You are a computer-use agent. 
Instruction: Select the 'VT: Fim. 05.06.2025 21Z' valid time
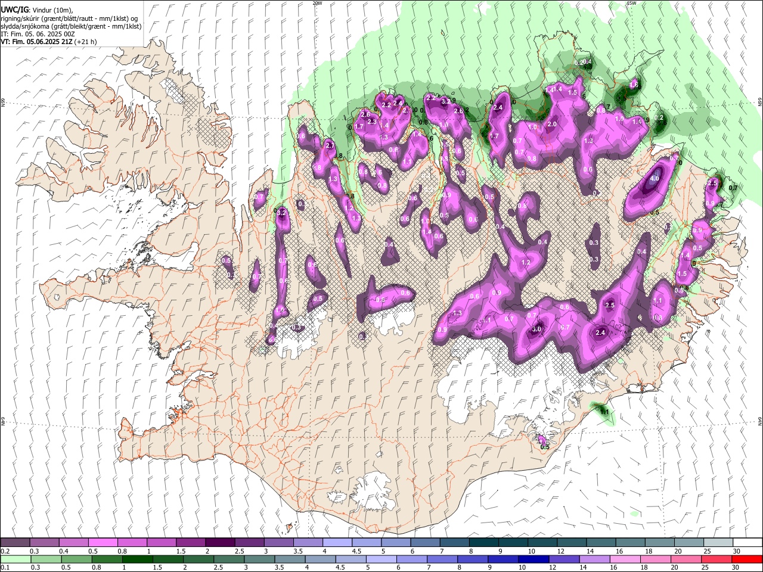(37, 42)
